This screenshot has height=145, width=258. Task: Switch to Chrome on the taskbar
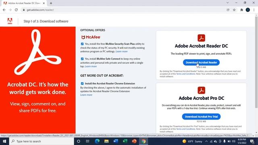point(144,141)
